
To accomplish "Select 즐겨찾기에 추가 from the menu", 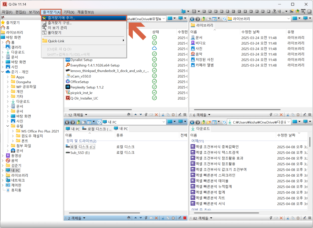I will [x=61, y=18].
